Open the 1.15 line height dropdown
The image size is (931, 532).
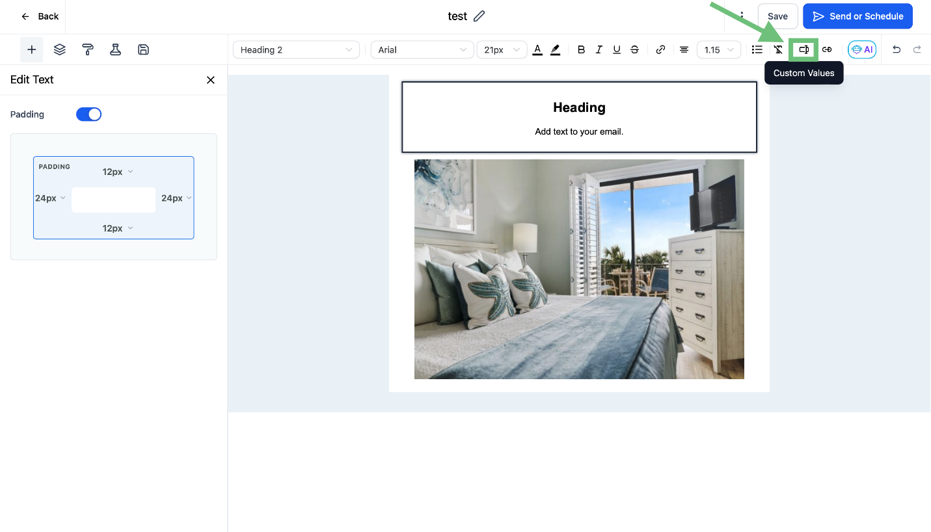(x=719, y=49)
